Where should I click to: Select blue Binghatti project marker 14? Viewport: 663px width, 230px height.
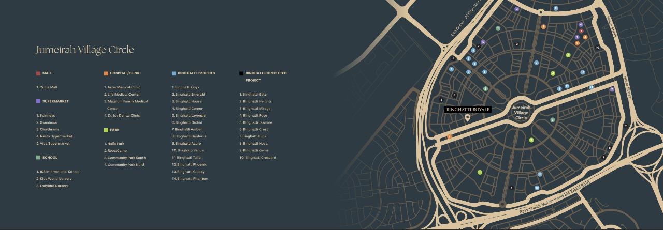click(x=539, y=174)
